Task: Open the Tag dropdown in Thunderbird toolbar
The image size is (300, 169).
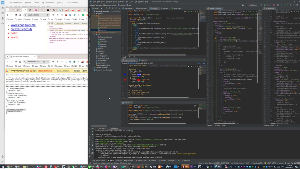Action: pyautogui.click(x=60, y=3)
